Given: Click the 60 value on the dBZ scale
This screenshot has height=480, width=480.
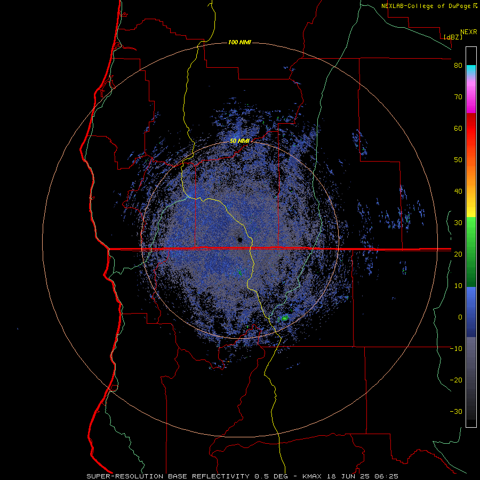Looking at the screenshot, I should [458, 128].
